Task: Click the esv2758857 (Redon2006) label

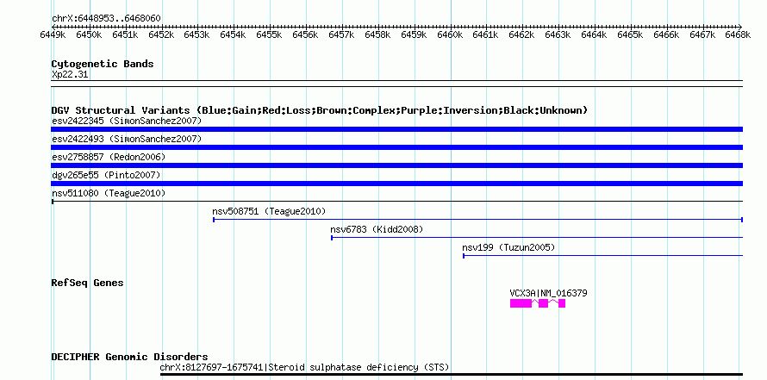Action: [109, 157]
